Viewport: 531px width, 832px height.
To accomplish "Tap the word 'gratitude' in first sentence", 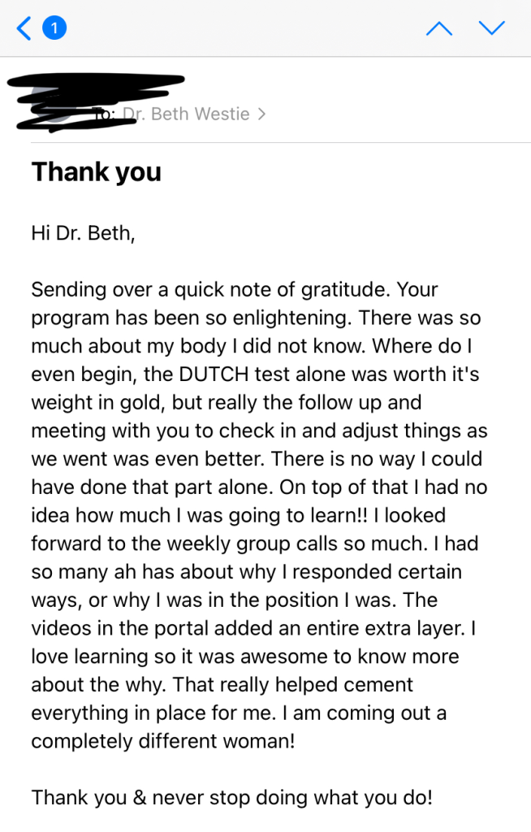I will click(345, 290).
